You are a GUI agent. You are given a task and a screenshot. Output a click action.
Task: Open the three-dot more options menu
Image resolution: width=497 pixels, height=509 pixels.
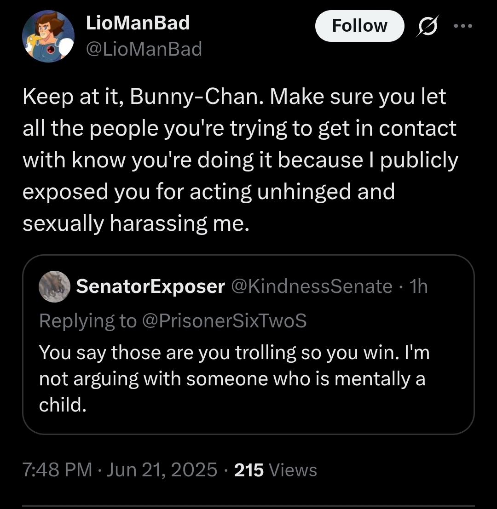463,26
